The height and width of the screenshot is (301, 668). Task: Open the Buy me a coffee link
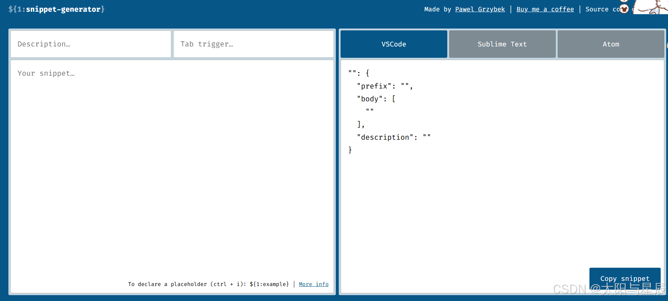pyautogui.click(x=545, y=9)
